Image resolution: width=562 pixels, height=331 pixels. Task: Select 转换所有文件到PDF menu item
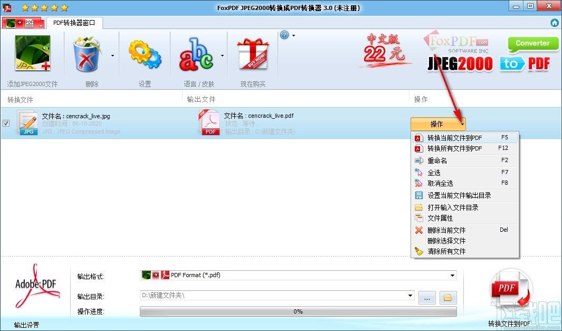click(x=464, y=148)
